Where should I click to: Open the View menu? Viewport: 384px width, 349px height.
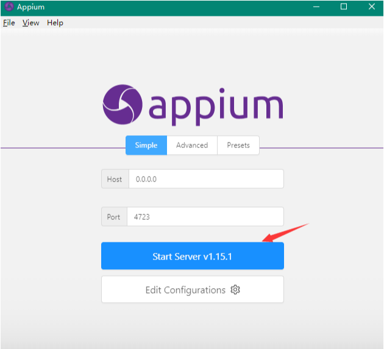coord(31,23)
